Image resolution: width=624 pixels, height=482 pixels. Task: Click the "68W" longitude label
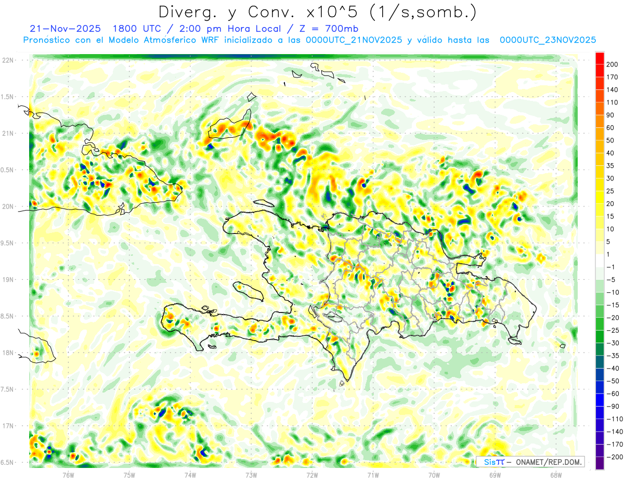(x=556, y=475)
